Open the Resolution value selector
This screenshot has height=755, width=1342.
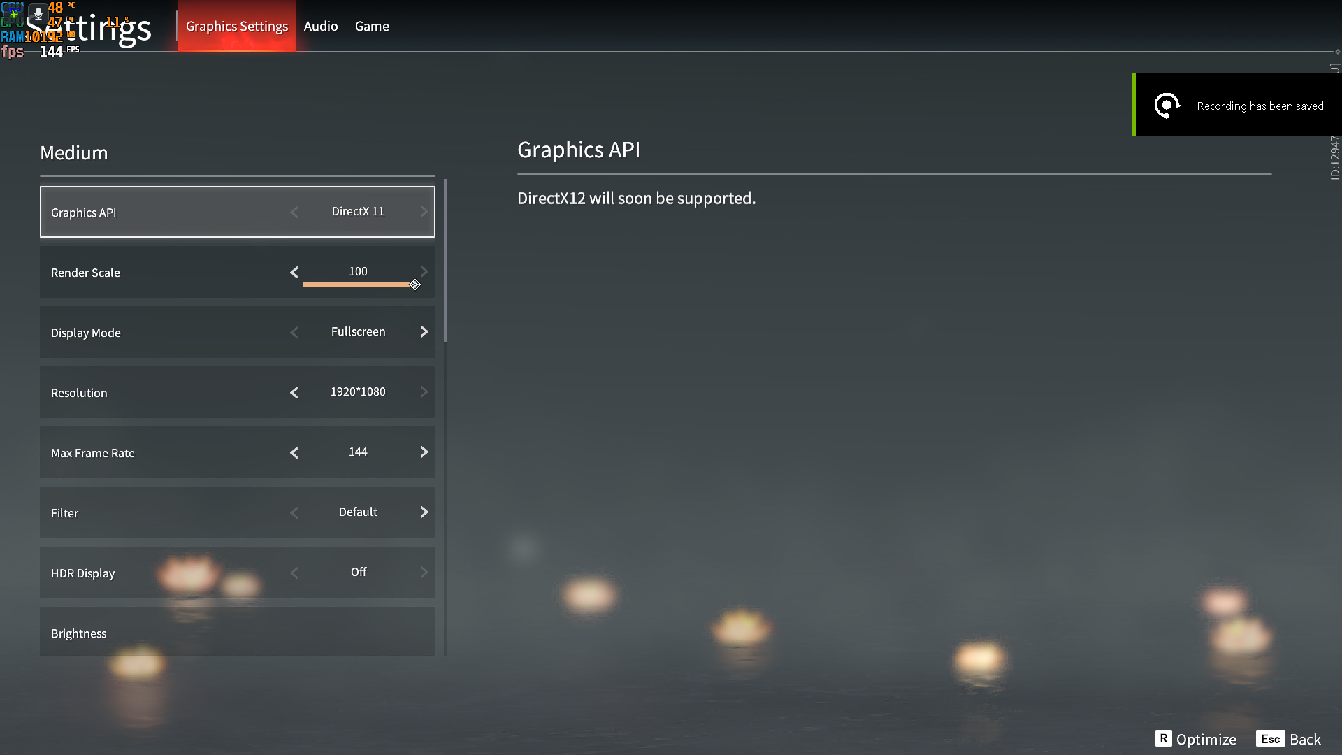pyautogui.click(x=358, y=392)
